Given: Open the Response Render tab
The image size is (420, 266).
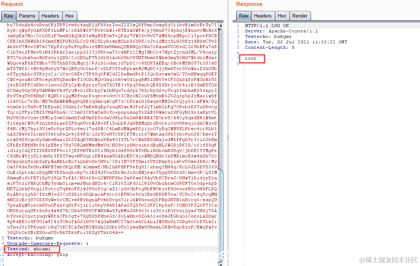Looking at the screenshot, I should [300, 16].
